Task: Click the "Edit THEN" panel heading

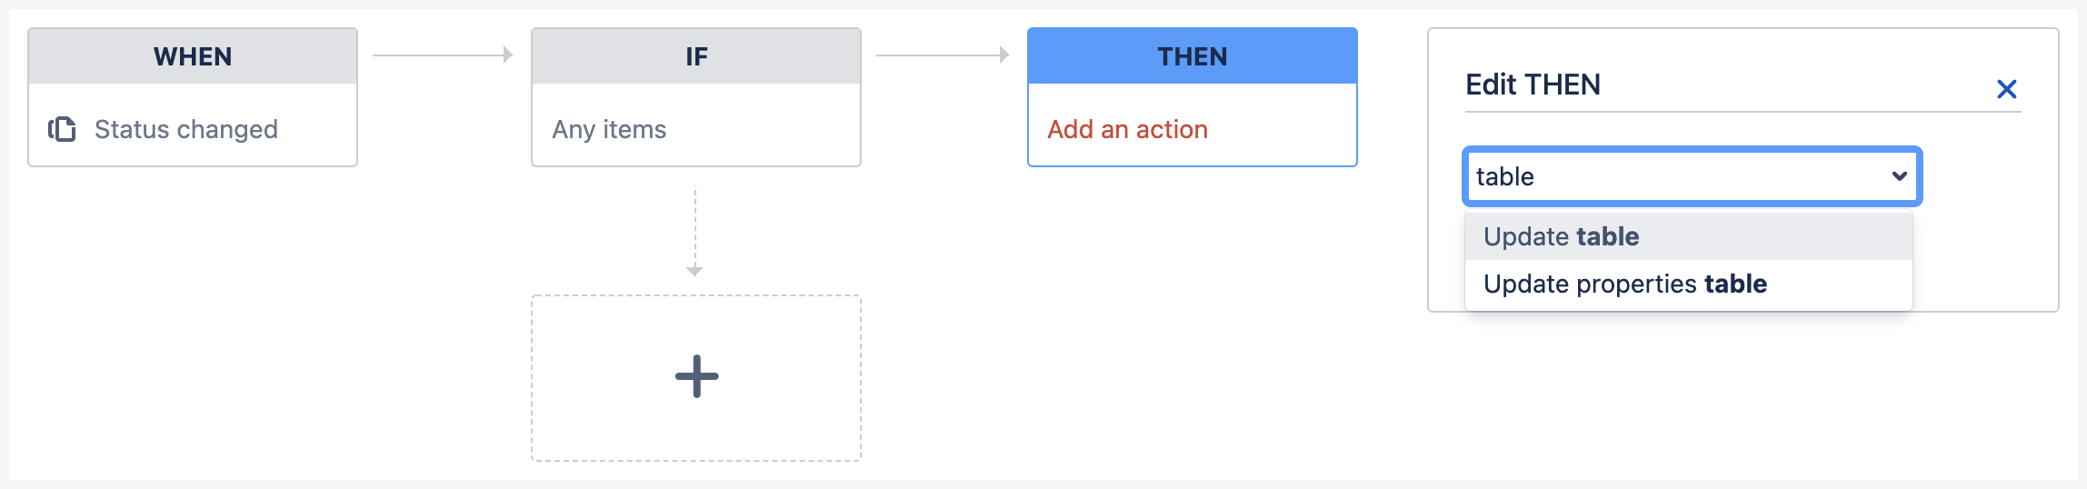Action: point(1533,85)
